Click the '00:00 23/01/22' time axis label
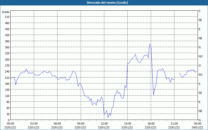208x130 pixels. pyautogui.click(x=10, y=126)
